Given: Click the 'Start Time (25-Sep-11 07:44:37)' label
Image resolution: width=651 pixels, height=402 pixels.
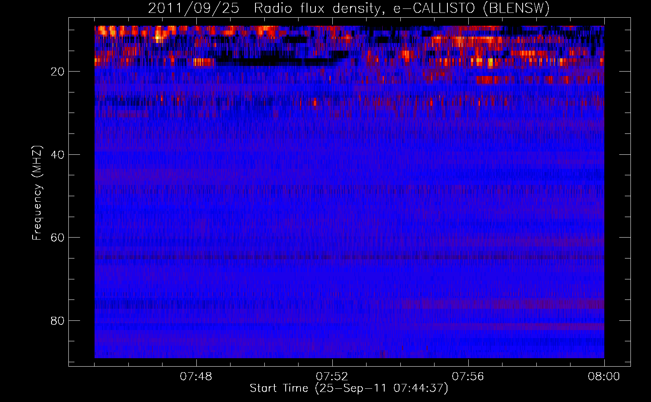Looking at the screenshot, I should click(x=349, y=388).
